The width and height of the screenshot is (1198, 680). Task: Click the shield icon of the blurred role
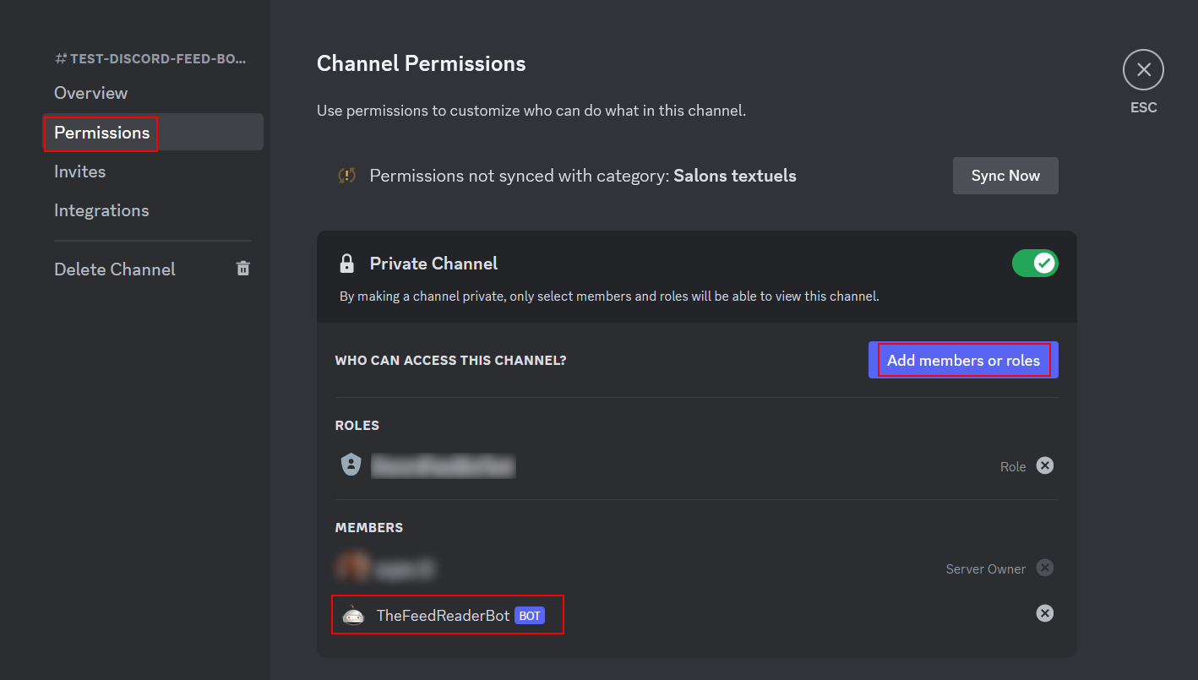point(351,465)
